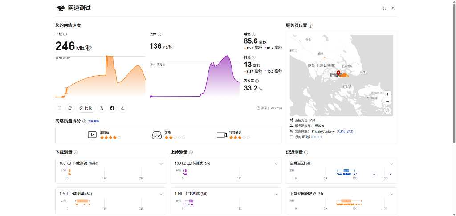The image size is (456, 216).
Task: Toggle the light/dark theme sun icon
Action: 393,8
